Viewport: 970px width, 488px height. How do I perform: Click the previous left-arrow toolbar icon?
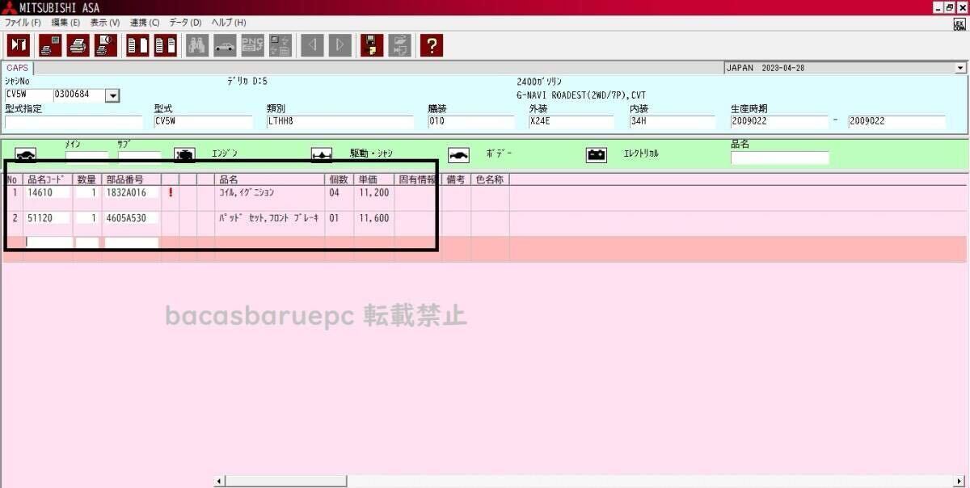(313, 45)
